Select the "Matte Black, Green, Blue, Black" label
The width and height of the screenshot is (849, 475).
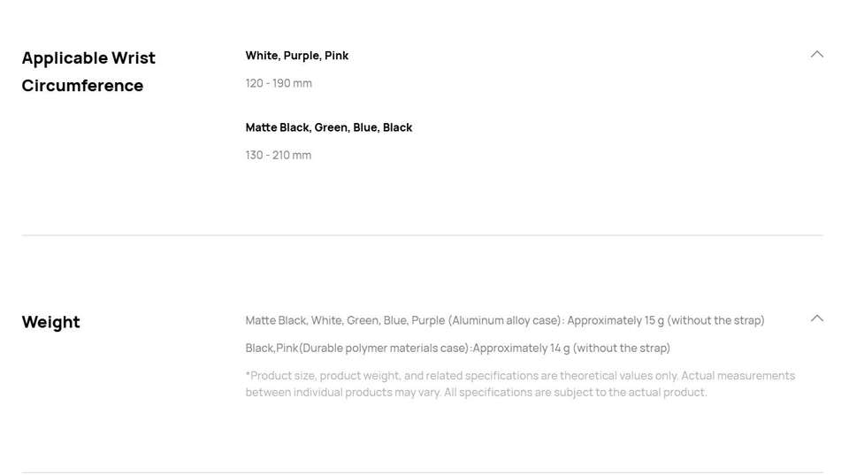329,127
